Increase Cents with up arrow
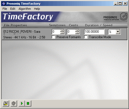This screenshot has width=129, height=109. [77, 31]
